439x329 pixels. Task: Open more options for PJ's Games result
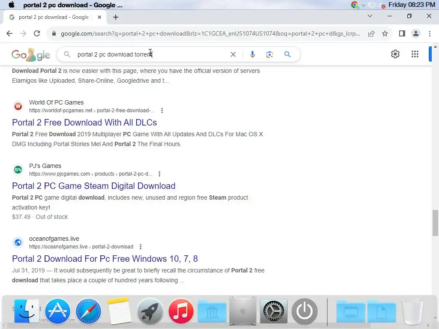tap(159, 174)
